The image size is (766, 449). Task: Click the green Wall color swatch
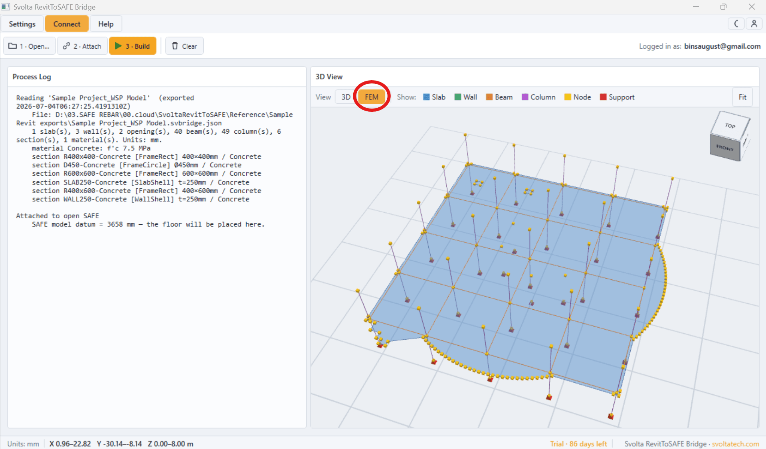[458, 97]
